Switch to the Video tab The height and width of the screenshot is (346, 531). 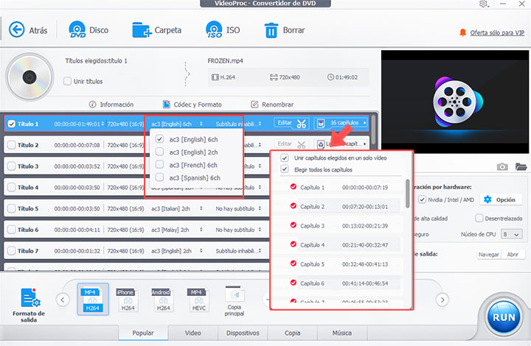[x=192, y=333]
